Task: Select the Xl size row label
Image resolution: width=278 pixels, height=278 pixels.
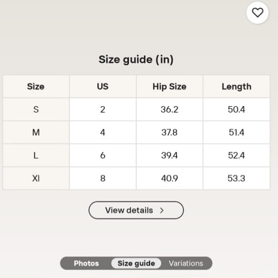Action: [36, 178]
